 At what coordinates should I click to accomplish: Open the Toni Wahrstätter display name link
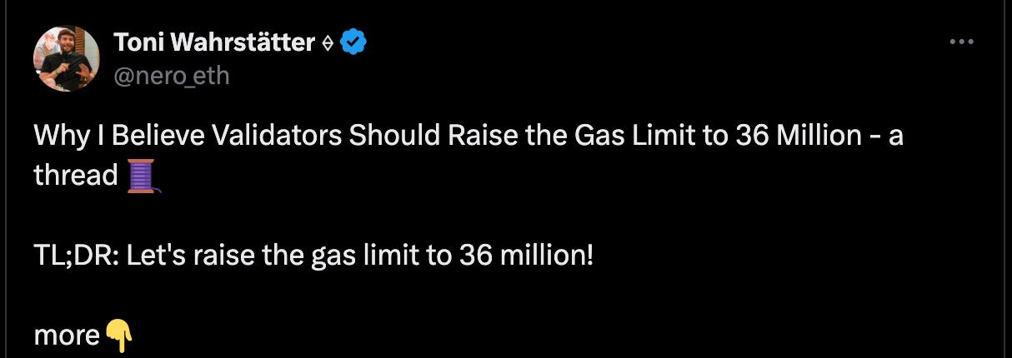213,42
